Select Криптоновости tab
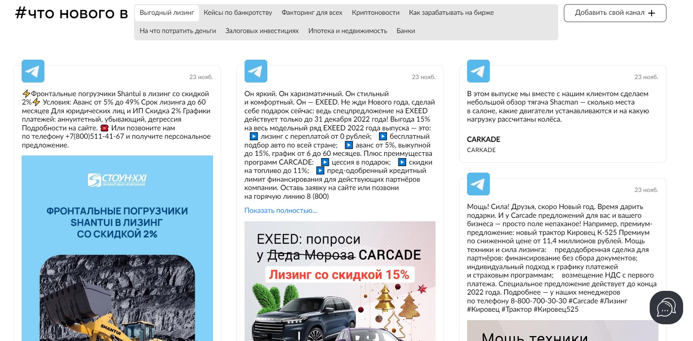The width and height of the screenshot is (693, 341). [376, 13]
